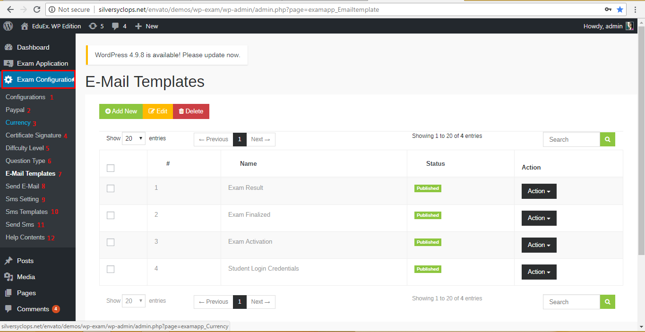Image resolution: width=645 pixels, height=332 pixels.
Task: Click the browser address bar URL
Action: coord(239,9)
